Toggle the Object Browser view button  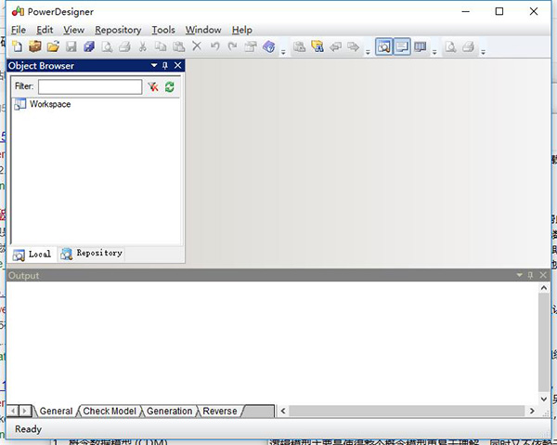tap(384, 46)
